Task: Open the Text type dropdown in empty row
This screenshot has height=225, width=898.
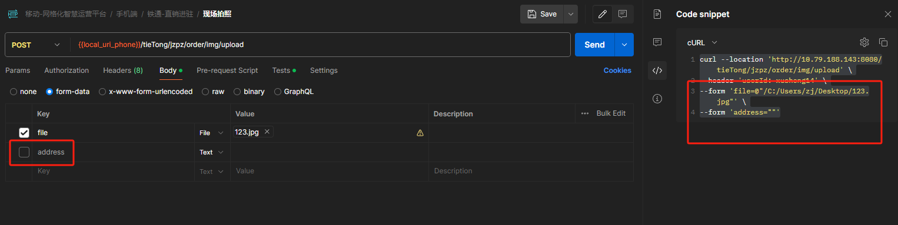Action: (211, 172)
